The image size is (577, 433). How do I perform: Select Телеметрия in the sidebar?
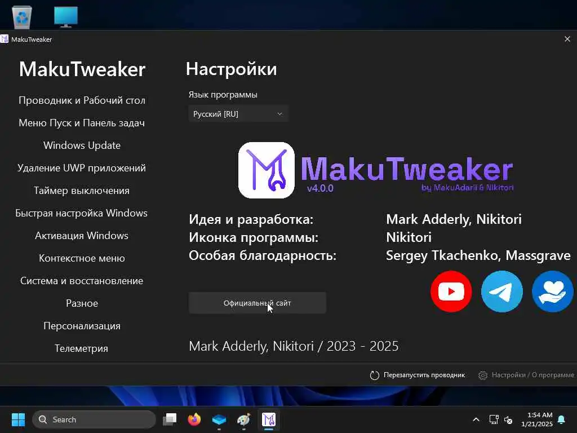(82, 348)
